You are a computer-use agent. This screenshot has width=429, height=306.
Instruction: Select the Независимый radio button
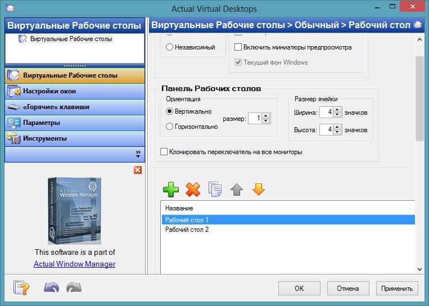169,48
